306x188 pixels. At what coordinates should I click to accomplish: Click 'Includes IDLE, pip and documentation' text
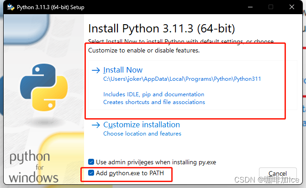coord(153,94)
